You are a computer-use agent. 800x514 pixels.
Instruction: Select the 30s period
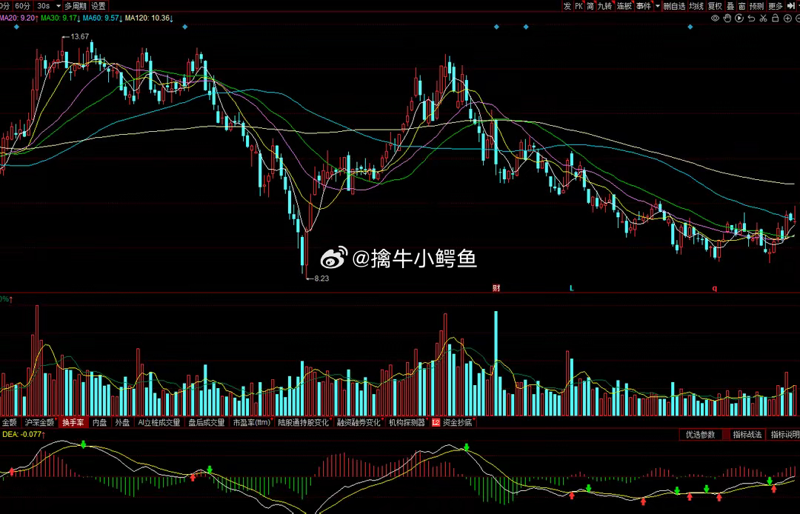tap(44, 6)
